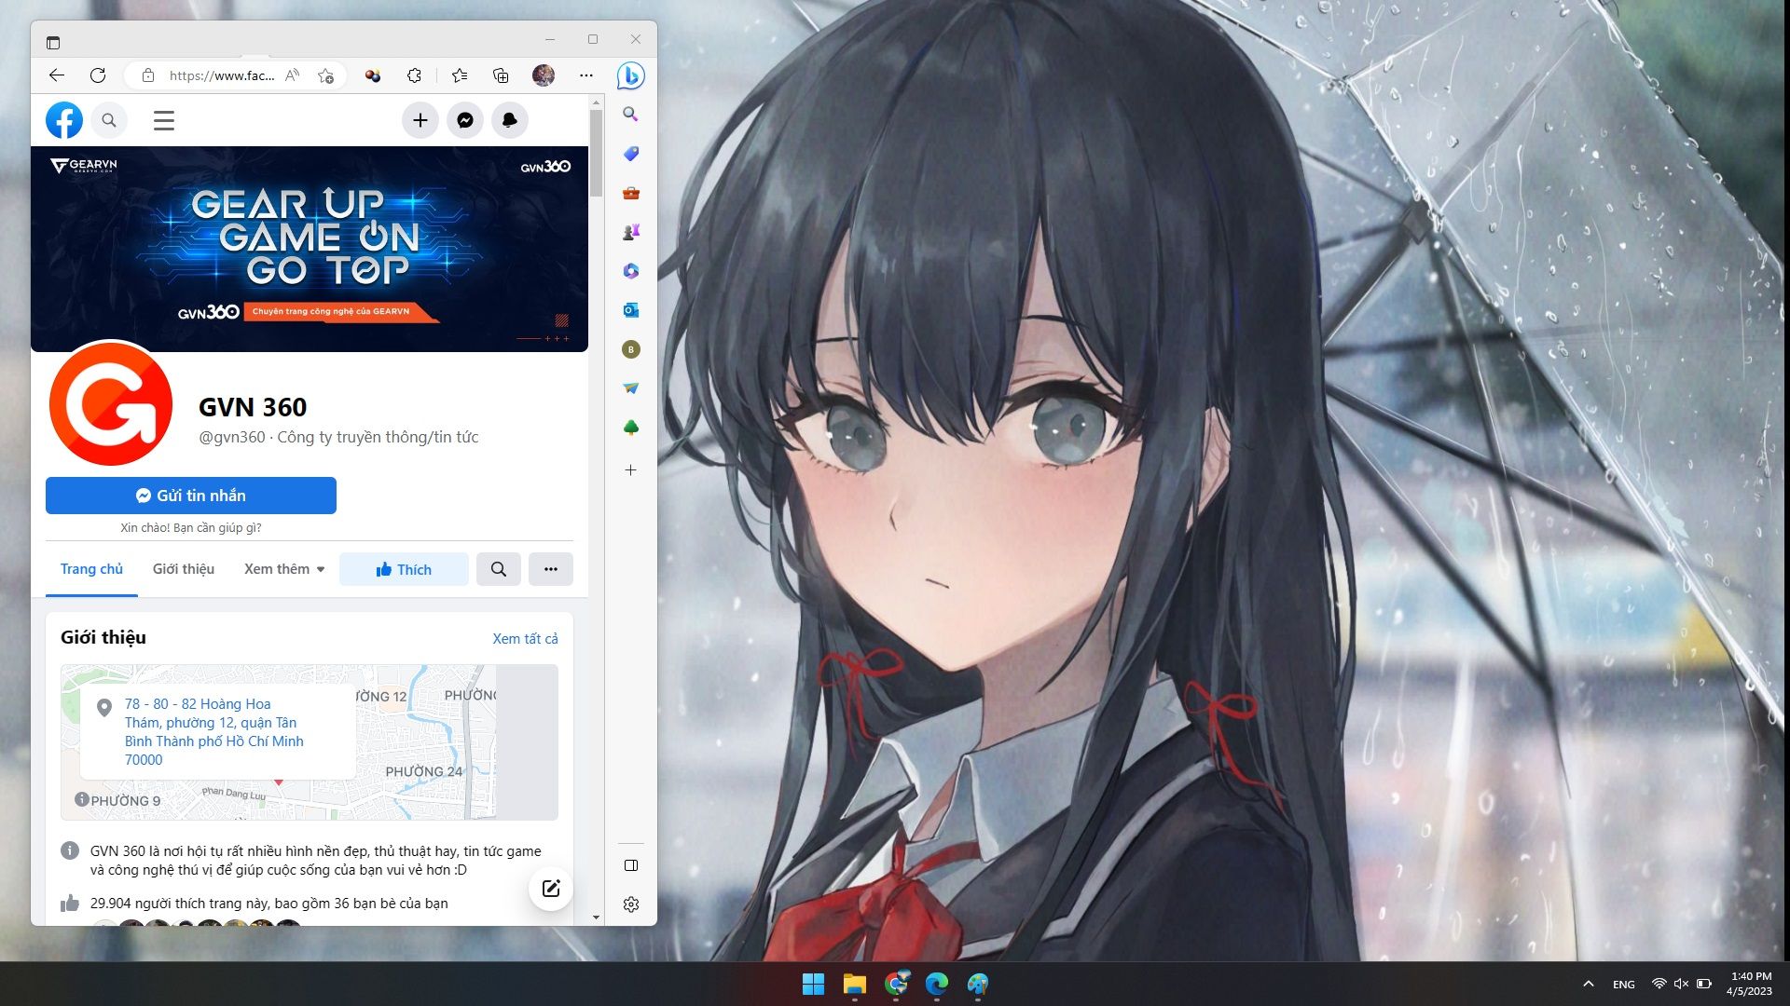Like the page with Thích button

click(x=404, y=569)
